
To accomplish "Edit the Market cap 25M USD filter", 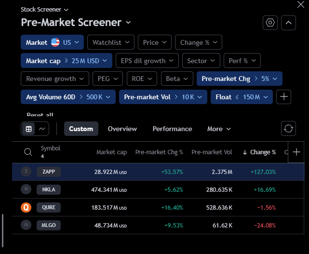I will coord(67,61).
